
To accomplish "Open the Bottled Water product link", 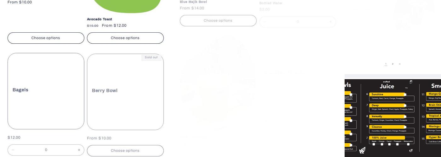I will (x=271, y=3).
